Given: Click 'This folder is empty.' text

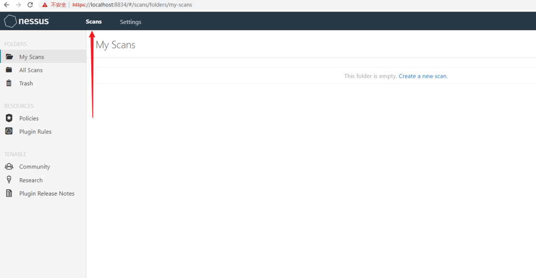Looking at the screenshot, I should tap(371, 76).
